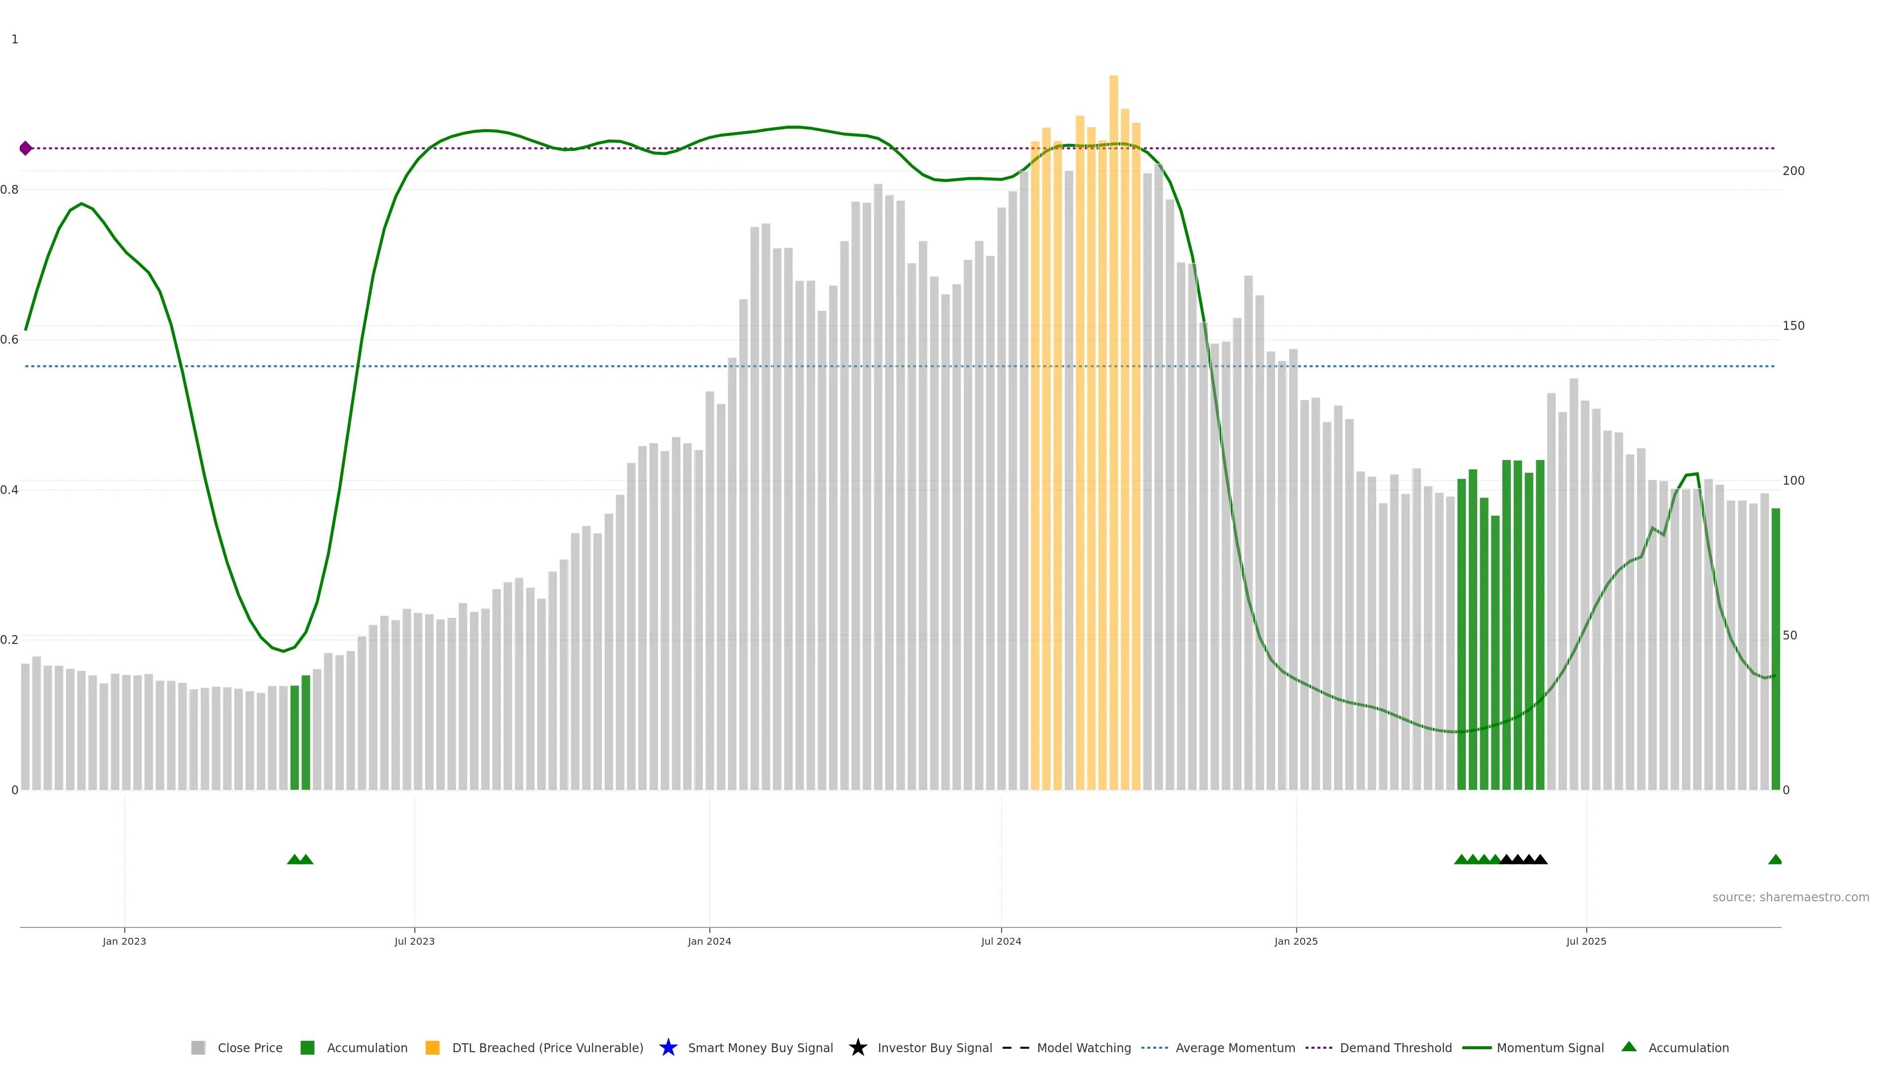Click the black Investor Buy Signal star
1894x1065 pixels.
857,1047
